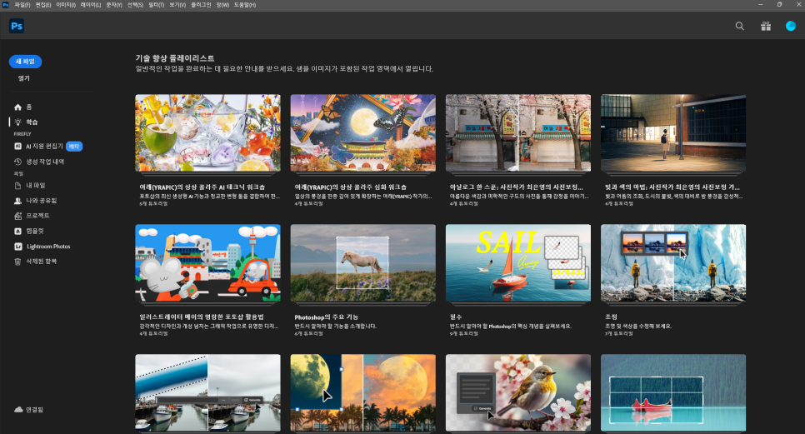Open the 창(W) menu
805x434 pixels.
click(x=222, y=5)
